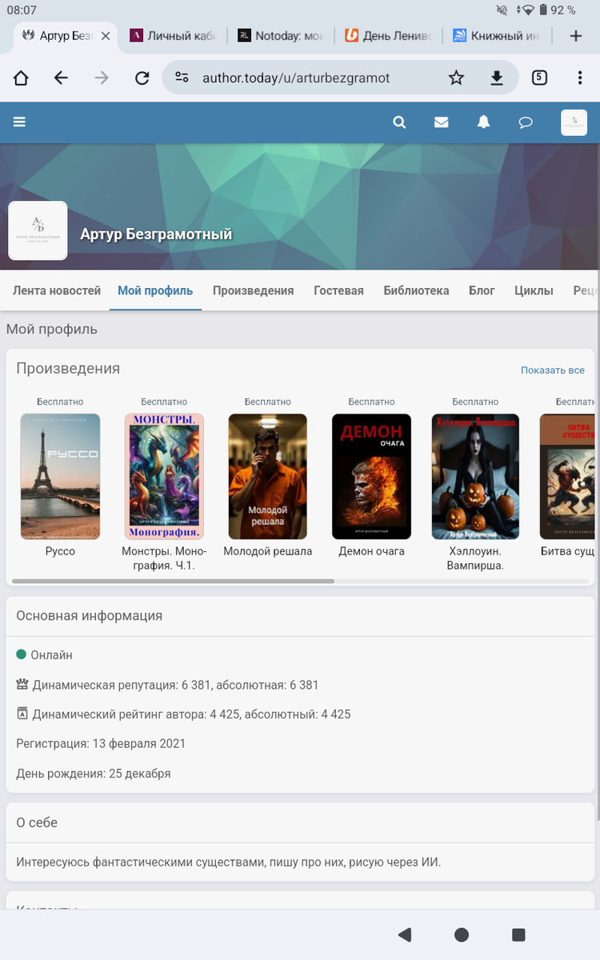Open Циклы tab
The image size is (600, 960).
[x=534, y=290]
